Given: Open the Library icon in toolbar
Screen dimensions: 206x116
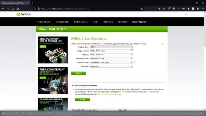Looking at the screenshot, I should click(x=164, y=9).
